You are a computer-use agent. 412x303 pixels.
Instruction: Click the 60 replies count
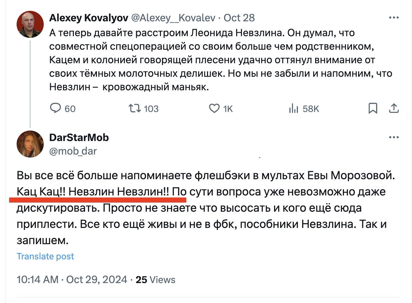tap(70, 109)
